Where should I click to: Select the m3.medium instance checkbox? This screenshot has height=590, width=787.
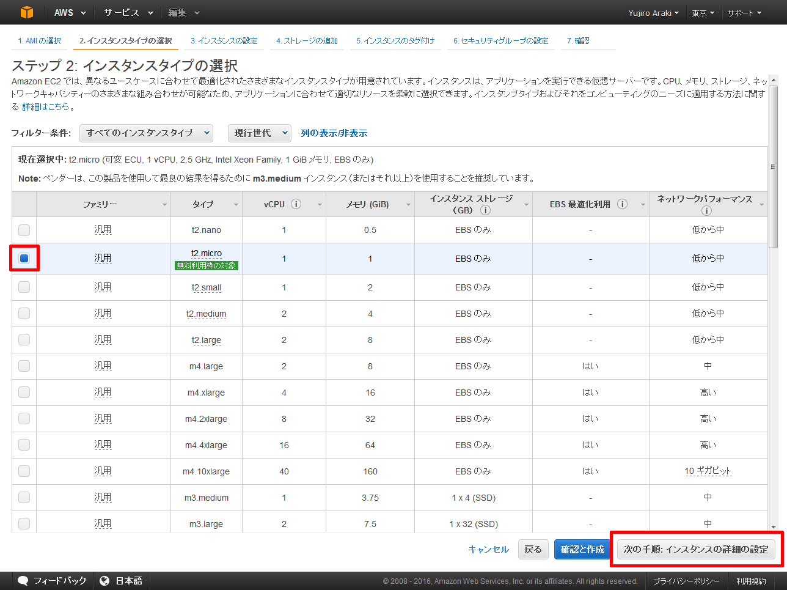click(24, 497)
